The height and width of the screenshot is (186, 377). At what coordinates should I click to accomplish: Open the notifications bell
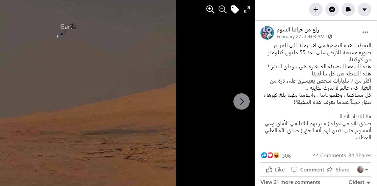click(x=348, y=9)
